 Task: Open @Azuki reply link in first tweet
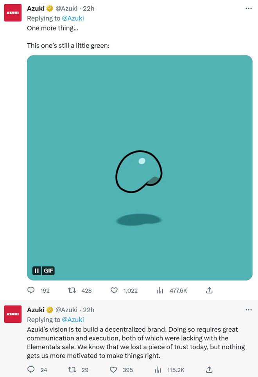click(73, 18)
